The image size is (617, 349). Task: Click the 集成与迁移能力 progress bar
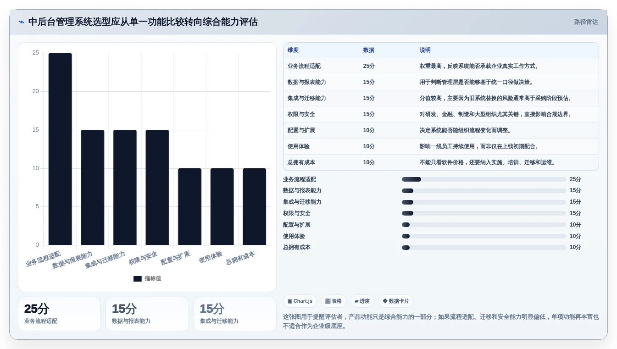coord(484,202)
